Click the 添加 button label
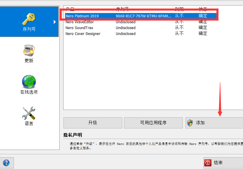The width and height of the screenshot is (243, 169). (200, 123)
